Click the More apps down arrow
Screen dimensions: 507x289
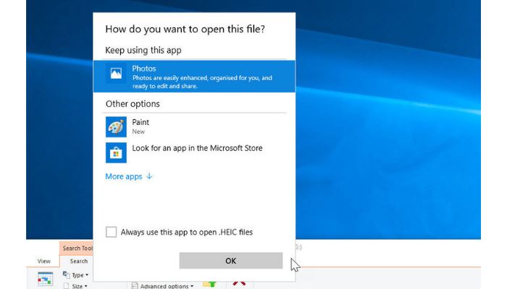point(149,176)
